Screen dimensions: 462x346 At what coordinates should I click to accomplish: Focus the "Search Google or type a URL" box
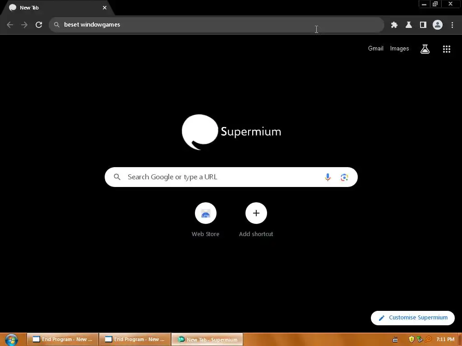tap(231, 177)
